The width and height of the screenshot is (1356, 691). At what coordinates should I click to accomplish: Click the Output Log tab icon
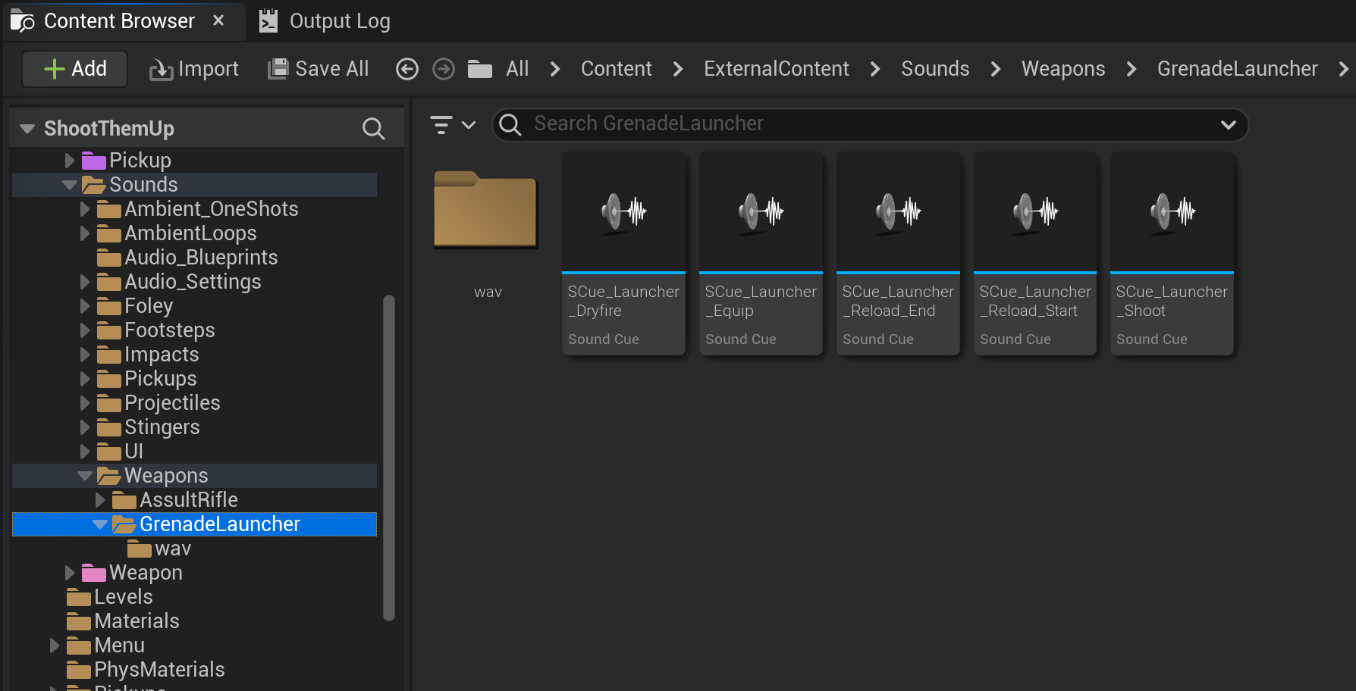268,21
